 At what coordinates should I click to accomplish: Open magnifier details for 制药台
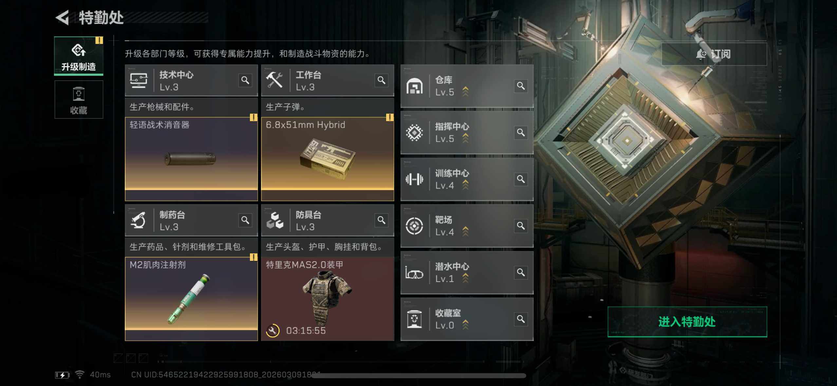[x=245, y=220]
